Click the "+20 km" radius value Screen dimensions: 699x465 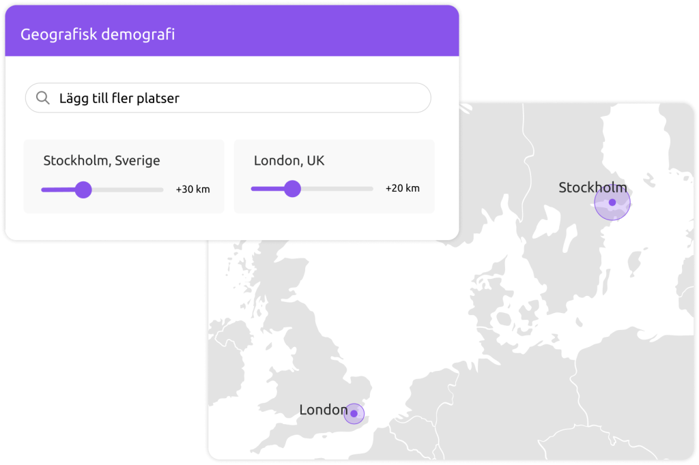402,189
